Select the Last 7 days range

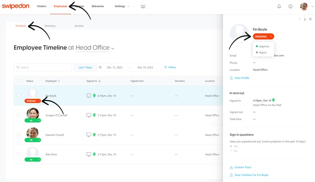tap(85, 67)
